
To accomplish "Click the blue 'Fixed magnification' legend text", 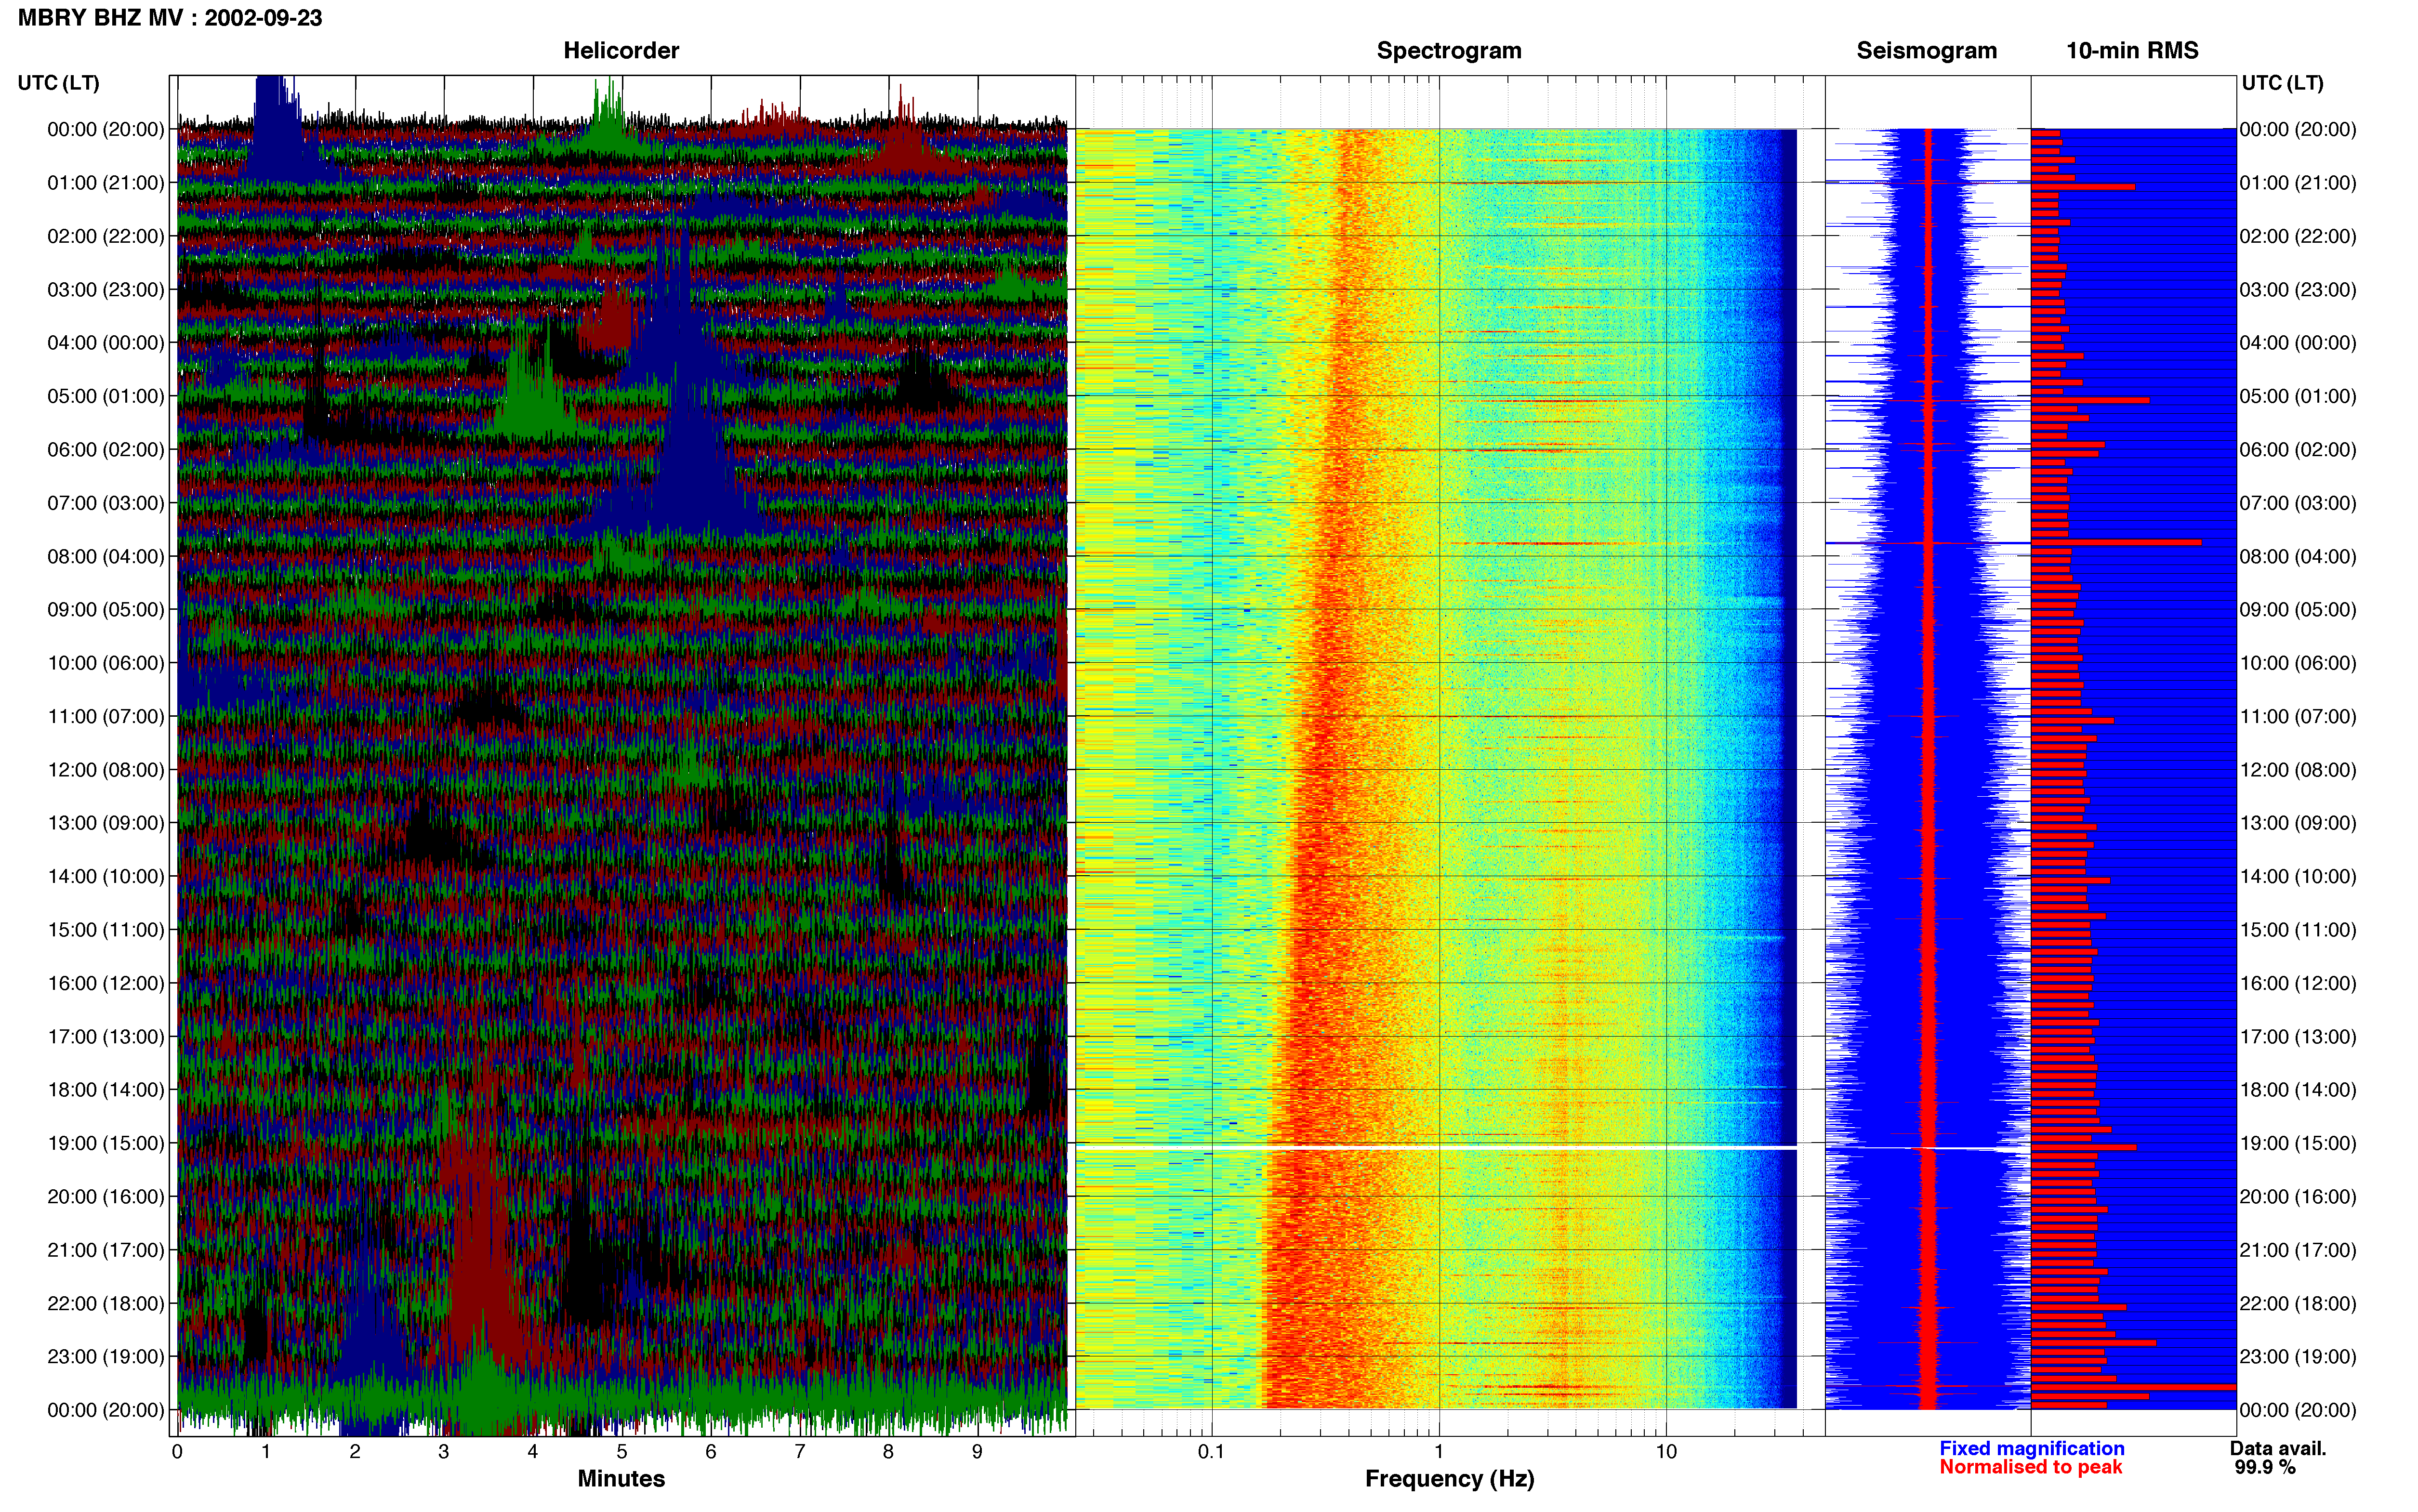I will (2031, 1448).
